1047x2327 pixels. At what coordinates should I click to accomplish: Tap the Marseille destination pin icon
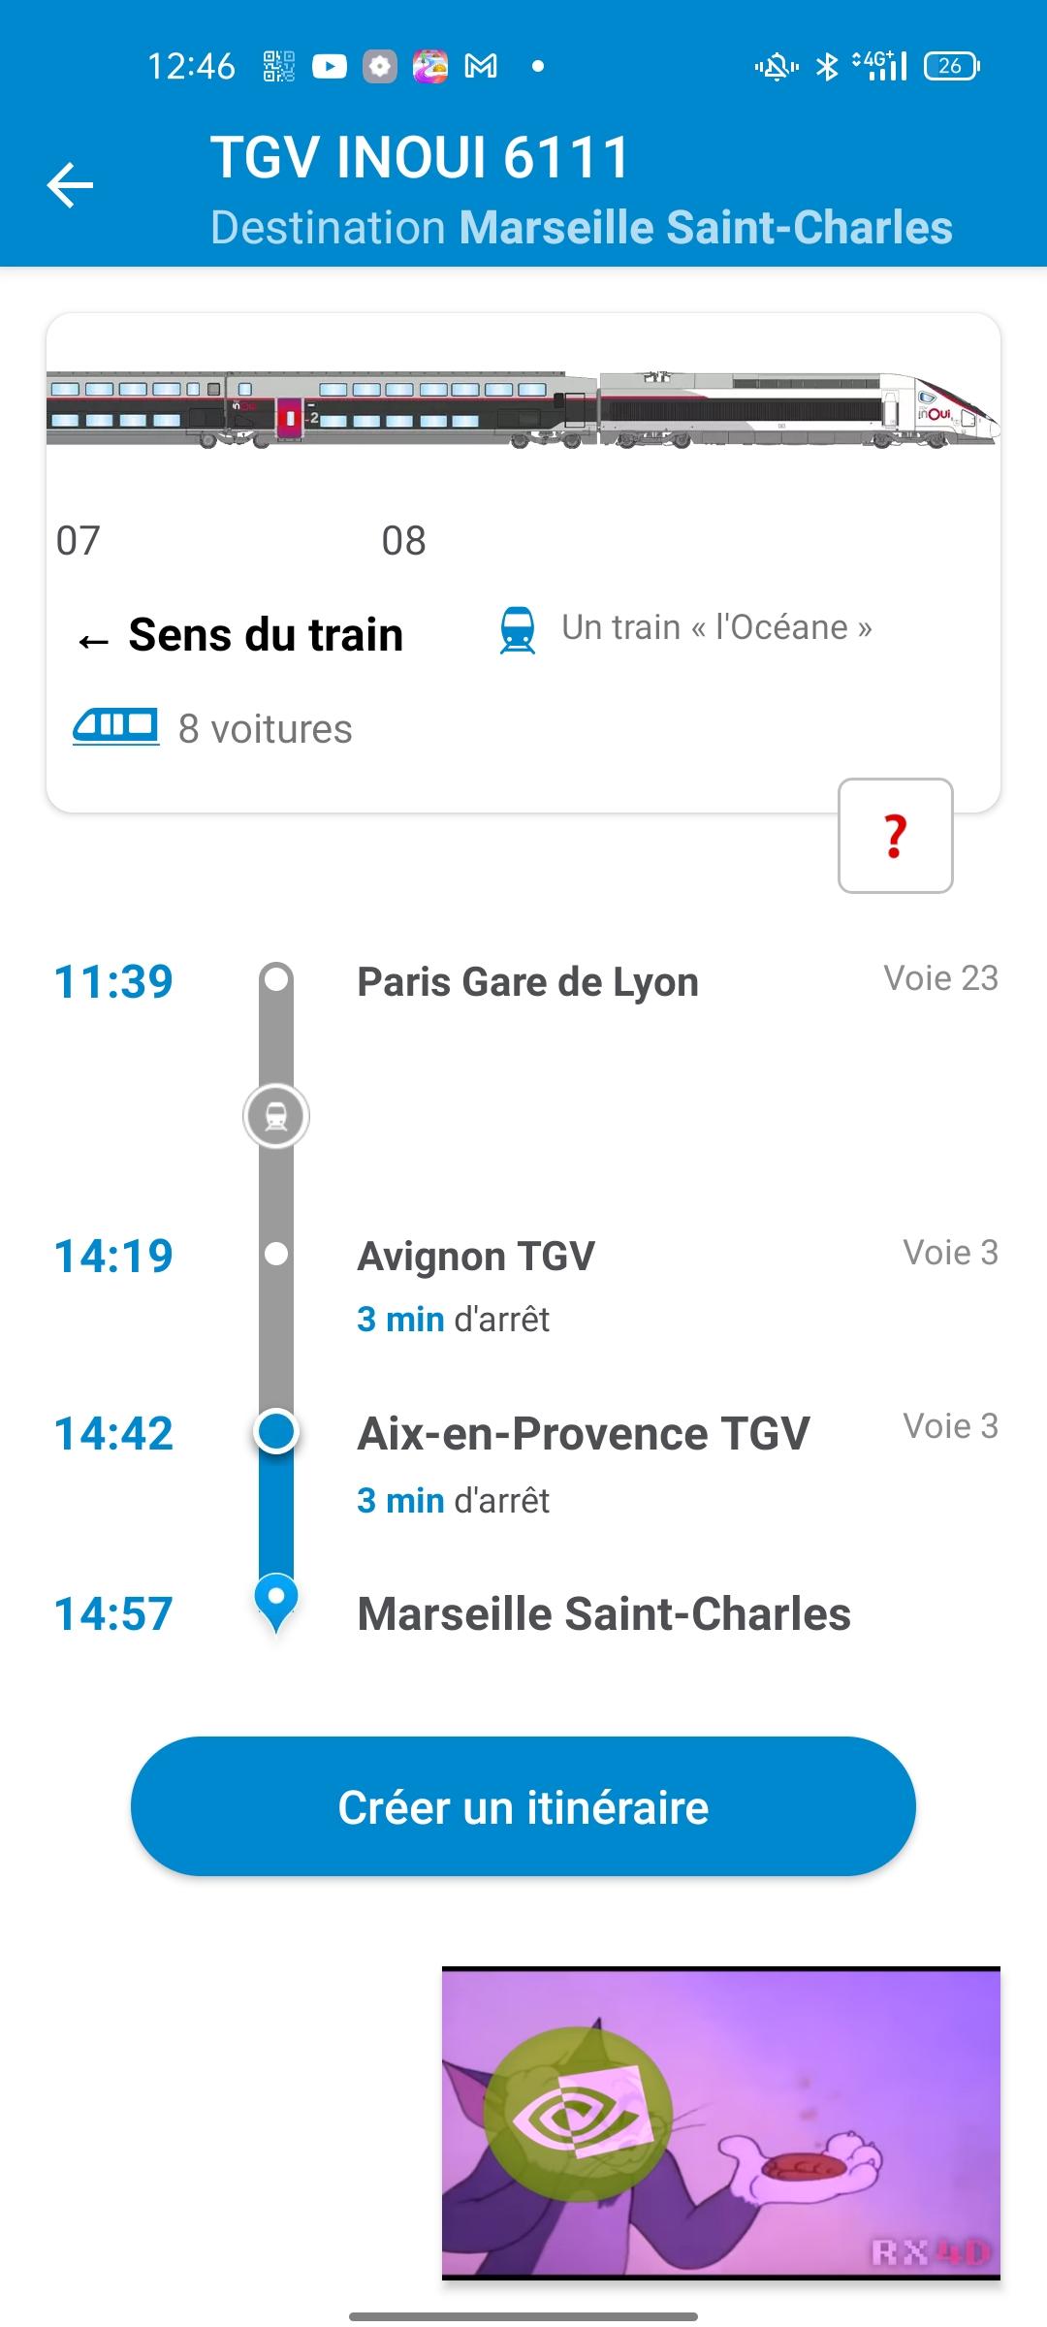pos(276,1600)
